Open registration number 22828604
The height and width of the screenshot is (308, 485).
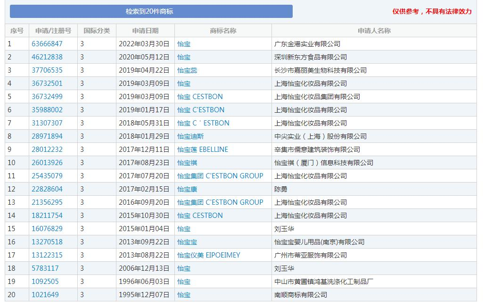(x=47, y=189)
